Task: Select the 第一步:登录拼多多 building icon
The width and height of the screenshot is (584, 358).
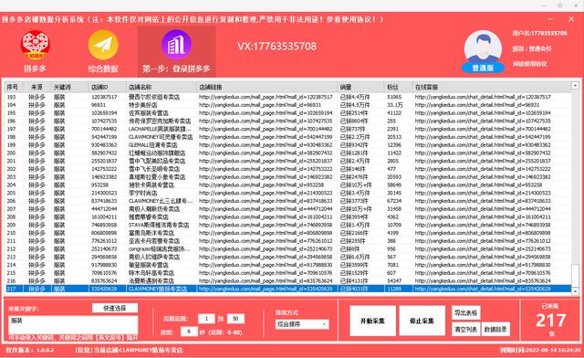Action: (176, 45)
